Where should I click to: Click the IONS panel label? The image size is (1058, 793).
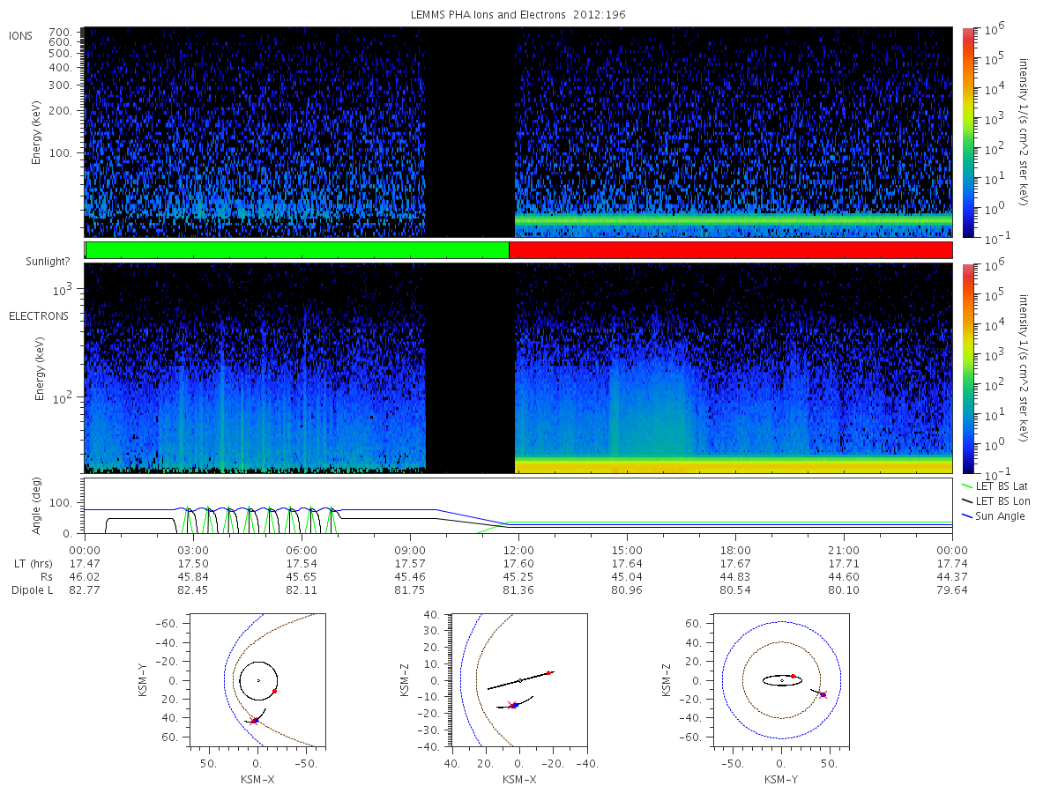point(22,35)
